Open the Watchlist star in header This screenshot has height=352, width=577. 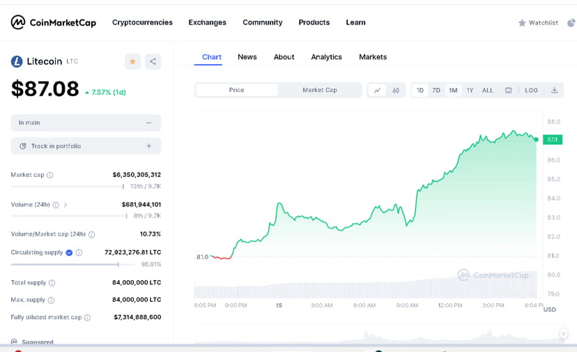(522, 23)
